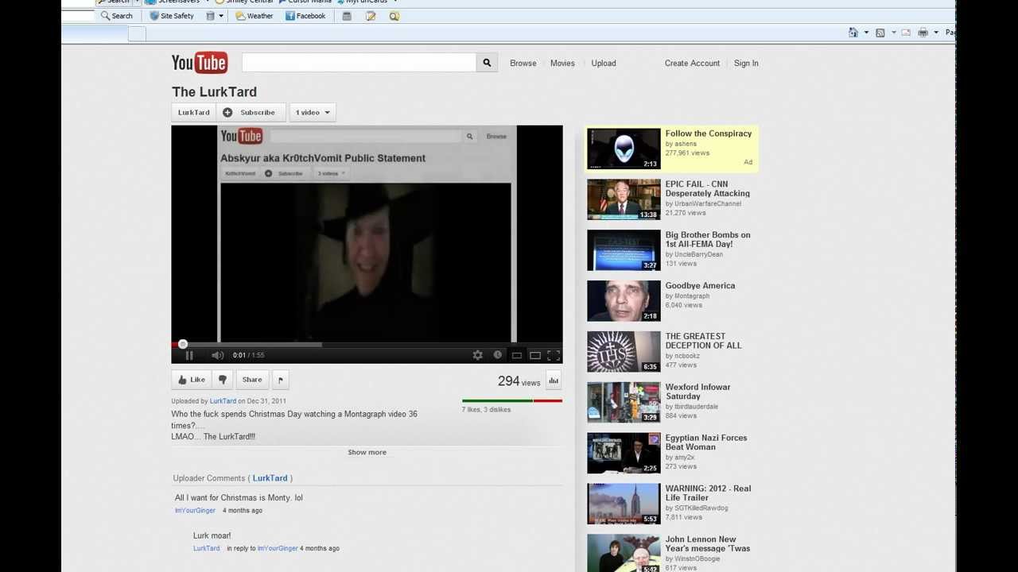The width and height of the screenshot is (1018, 572).
Task: Open 'Big Brother Bombs' video thumbnail
Action: pyautogui.click(x=624, y=250)
